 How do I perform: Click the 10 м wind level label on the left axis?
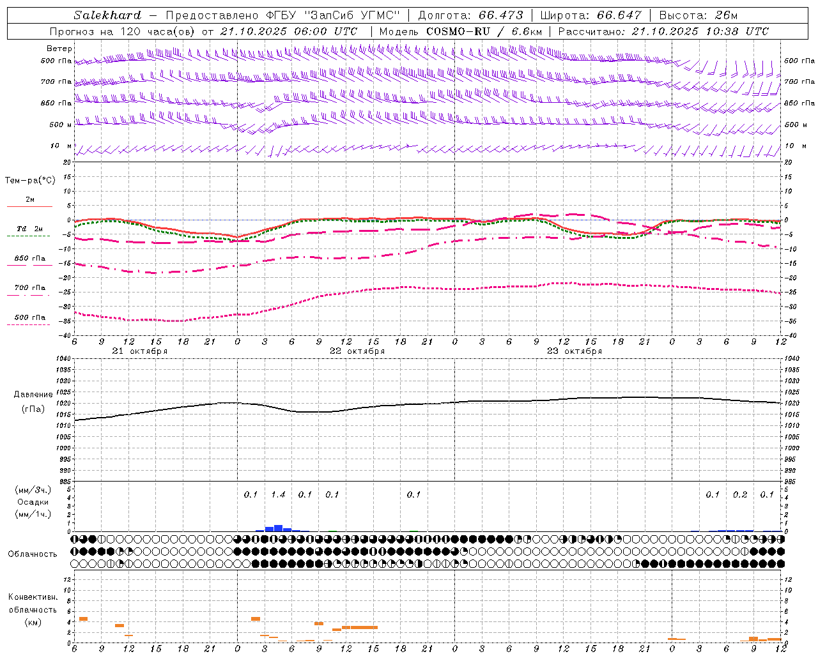tap(61, 146)
